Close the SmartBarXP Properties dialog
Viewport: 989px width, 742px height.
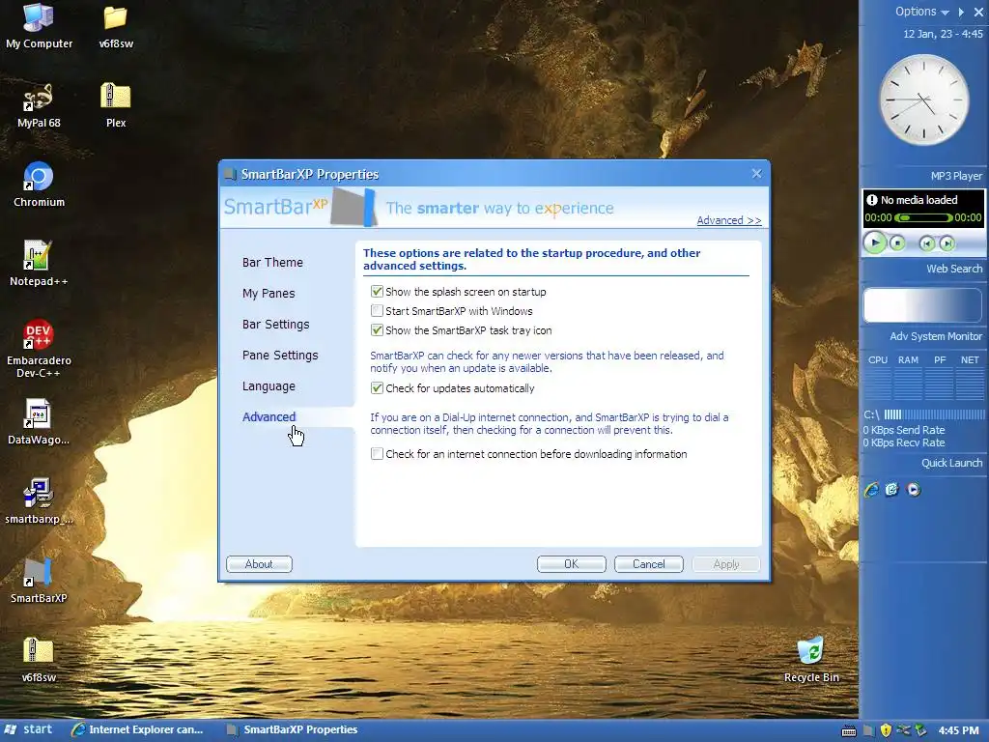(x=757, y=174)
